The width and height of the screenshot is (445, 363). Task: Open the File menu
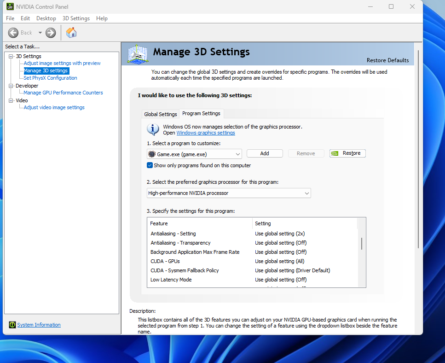10,18
